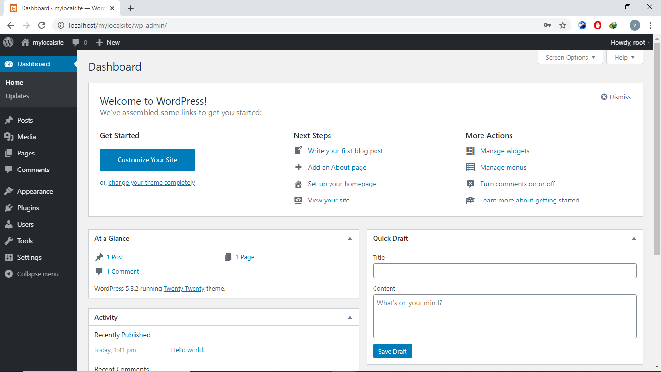Click the widgets icon beside Manage widgets
Viewport: 661px width, 372px height.
tap(470, 151)
